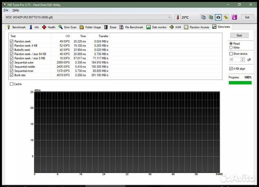Screen dimensions: 259x187
Task: Open the Error Scan magnifier tab
Action: [68, 27]
